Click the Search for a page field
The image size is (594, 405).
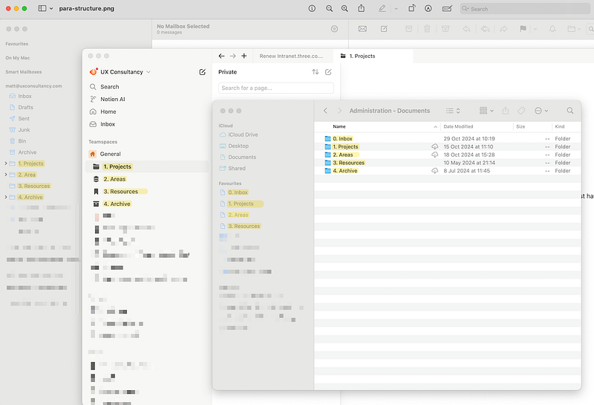pos(275,88)
